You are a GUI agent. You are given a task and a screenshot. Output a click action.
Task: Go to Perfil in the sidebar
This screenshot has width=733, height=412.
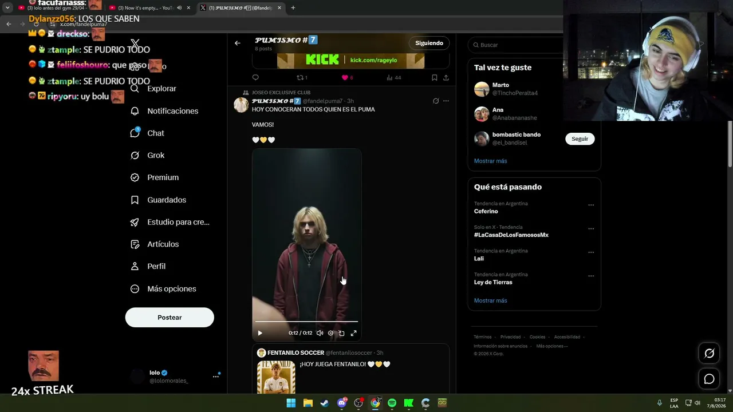click(148, 266)
